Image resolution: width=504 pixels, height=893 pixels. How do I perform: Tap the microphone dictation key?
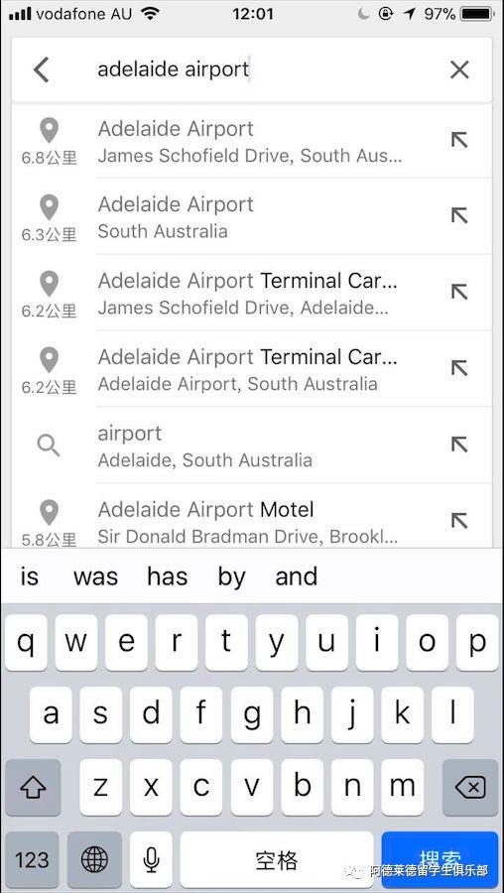(151, 859)
